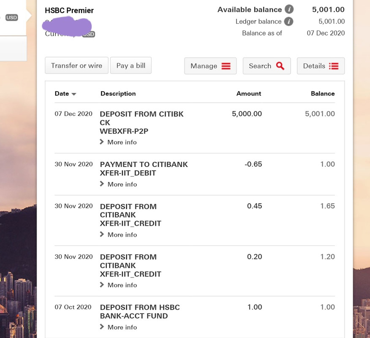
Task: Click the Available balance info icon
Action: [289, 9]
